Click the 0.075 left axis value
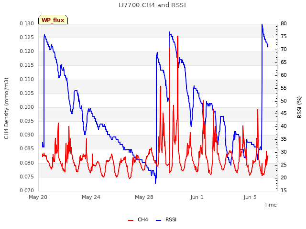The width and height of the screenshot is (306, 229). pos(27,177)
